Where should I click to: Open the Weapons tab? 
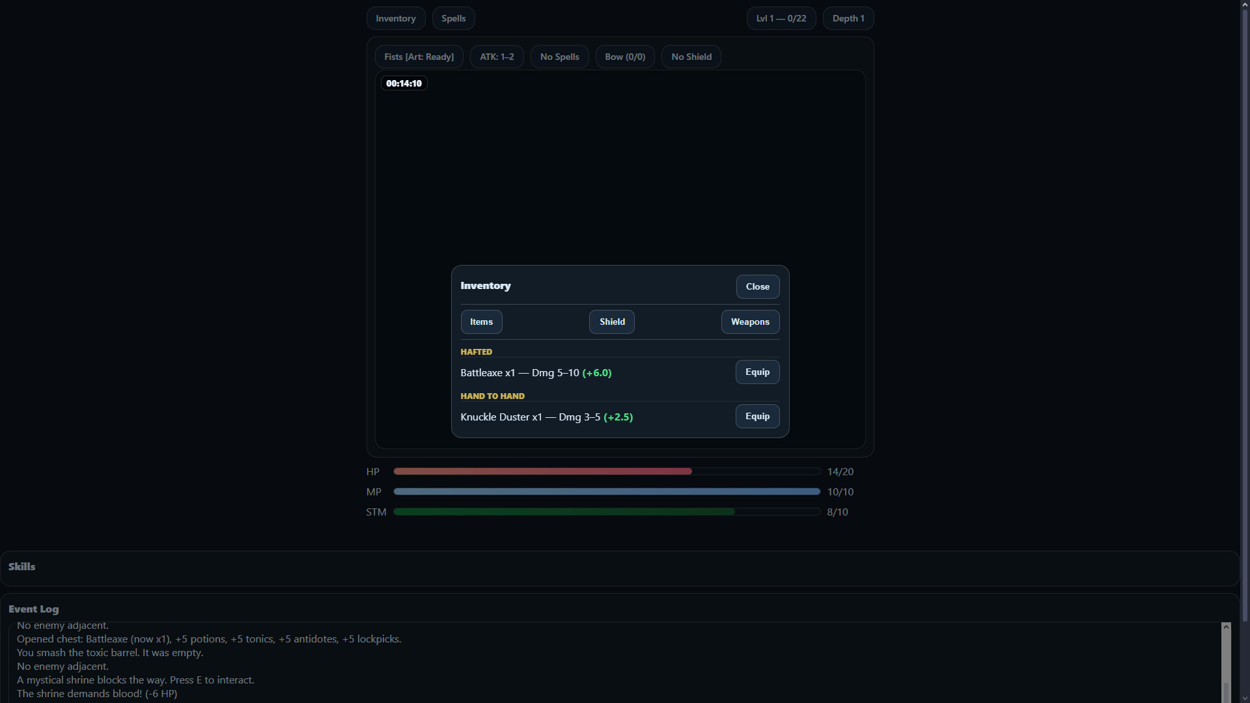coord(750,322)
